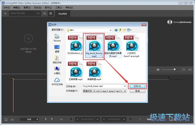
Task: Click the Back navigation arrow in the Open dialog
Action: (116, 30)
